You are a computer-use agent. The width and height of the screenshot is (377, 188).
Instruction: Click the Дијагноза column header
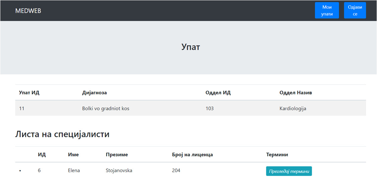point(94,92)
